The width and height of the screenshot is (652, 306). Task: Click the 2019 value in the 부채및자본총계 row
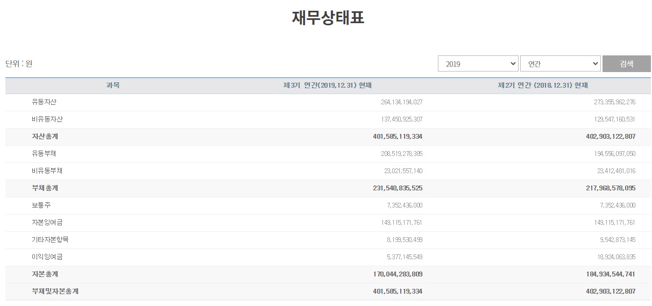(398, 291)
